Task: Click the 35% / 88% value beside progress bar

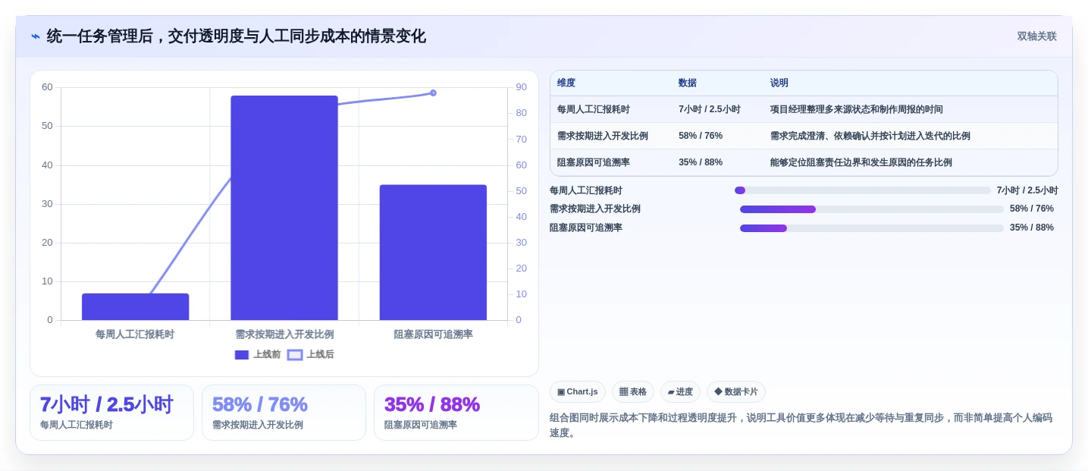Action: [1032, 228]
